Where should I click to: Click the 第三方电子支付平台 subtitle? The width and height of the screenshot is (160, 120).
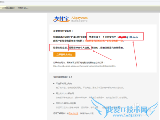[79, 21]
